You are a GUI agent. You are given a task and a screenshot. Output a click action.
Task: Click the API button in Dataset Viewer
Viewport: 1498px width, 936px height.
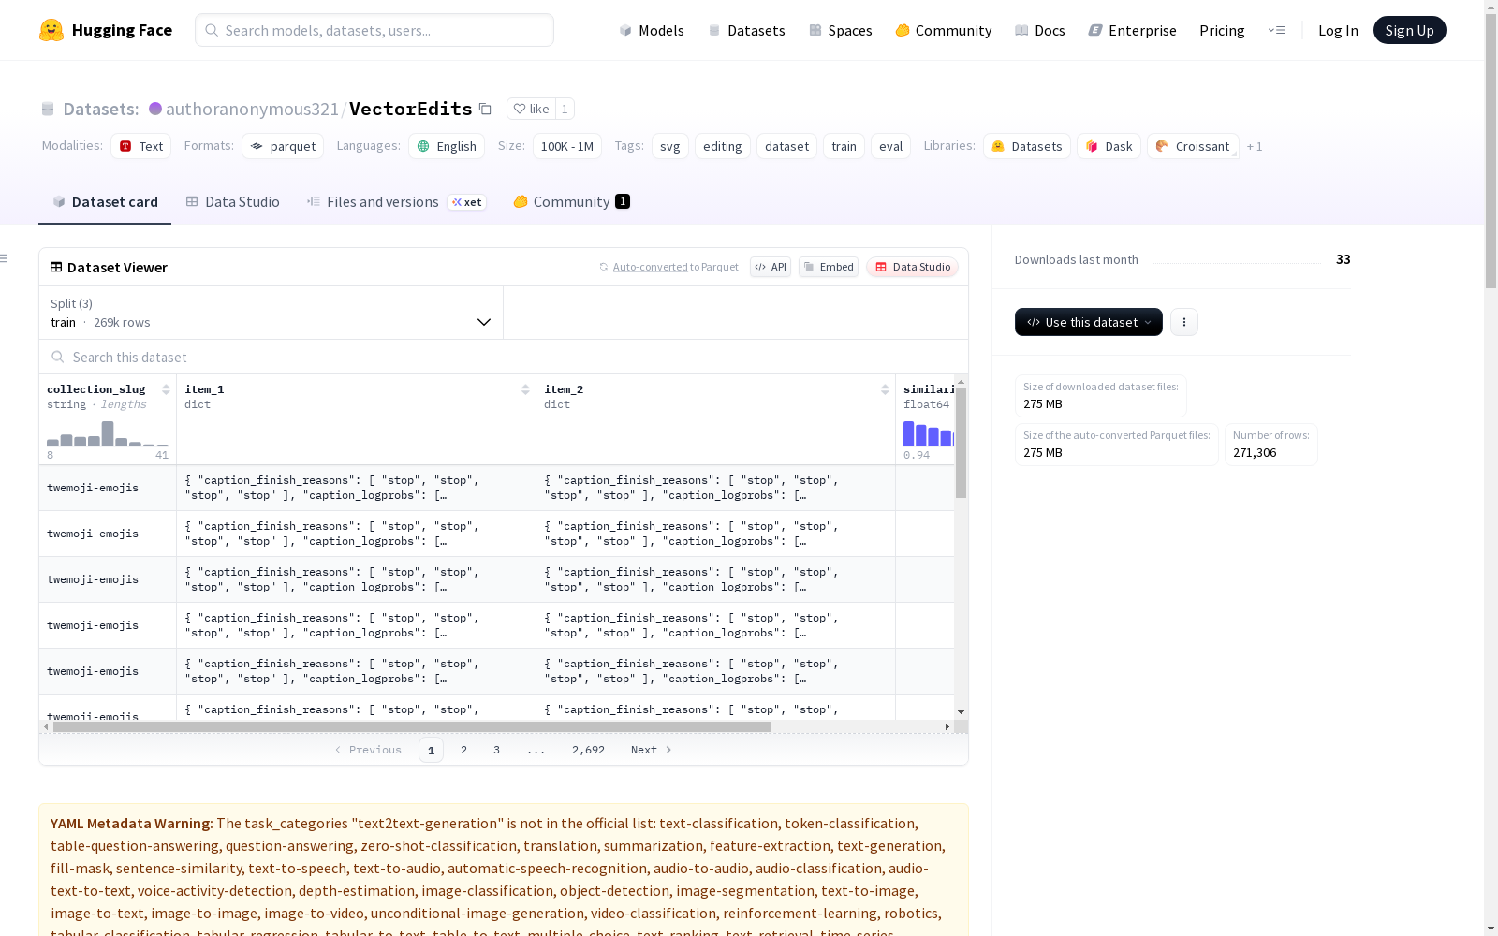click(771, 267)
